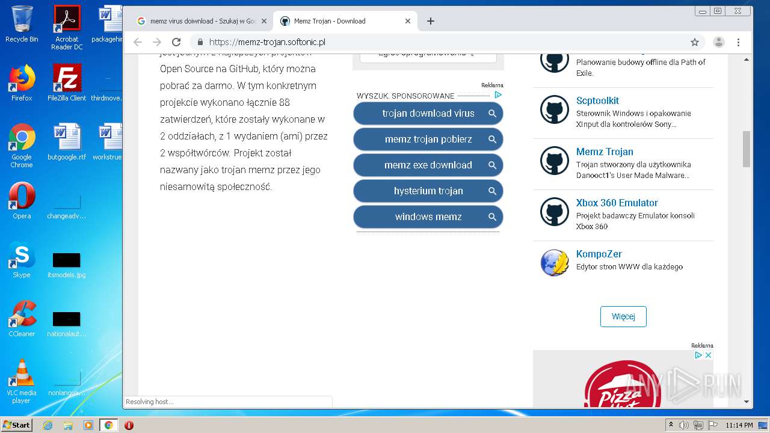This screenshot has width=770, height=433.
Task: Click the page vertical scrollbar thumb
Action: [x=747, y=149]
